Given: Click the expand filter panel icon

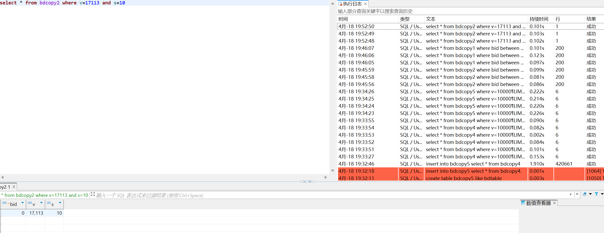Looking at the screenshot, I should click(93, 195).
